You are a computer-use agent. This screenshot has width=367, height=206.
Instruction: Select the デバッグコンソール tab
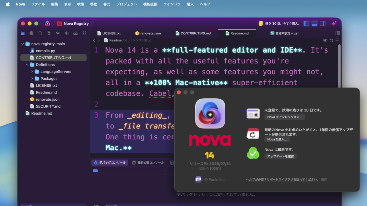tap(110, 163)
